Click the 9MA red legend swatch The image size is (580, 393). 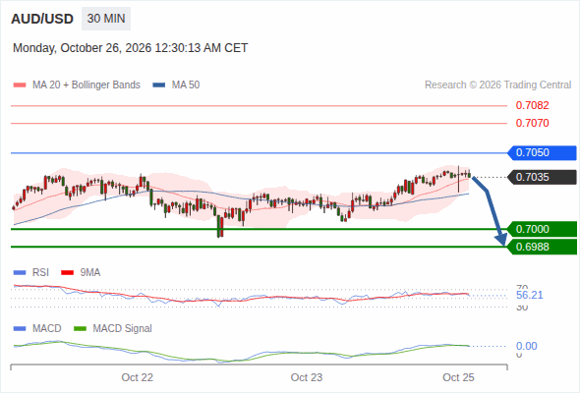(x=67, y=273)
